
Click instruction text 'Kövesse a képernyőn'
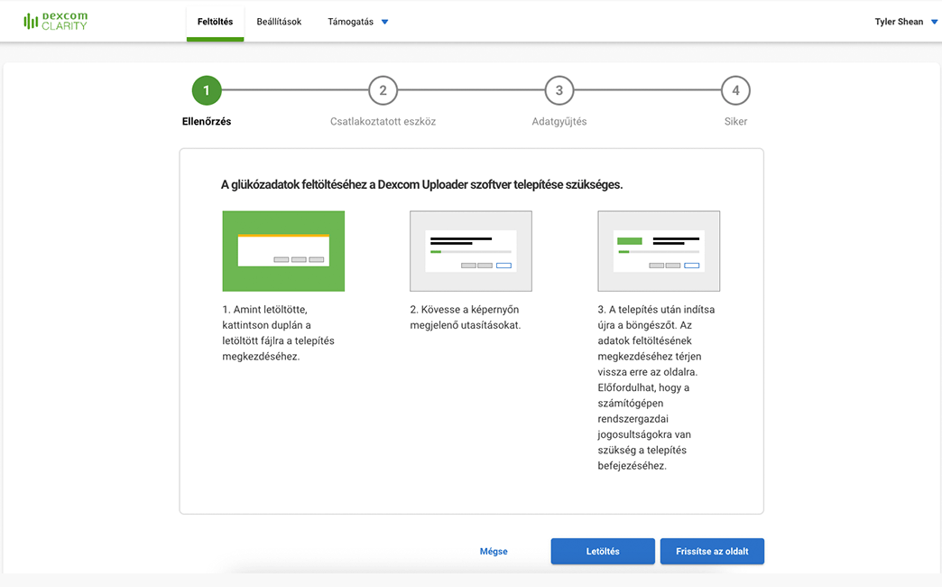pos(465,318)
